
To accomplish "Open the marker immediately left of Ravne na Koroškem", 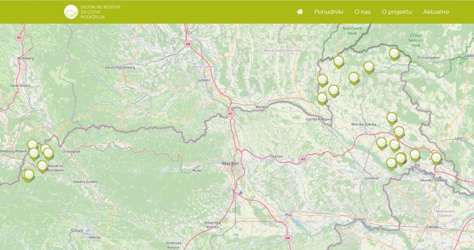I will click(42, 166).
